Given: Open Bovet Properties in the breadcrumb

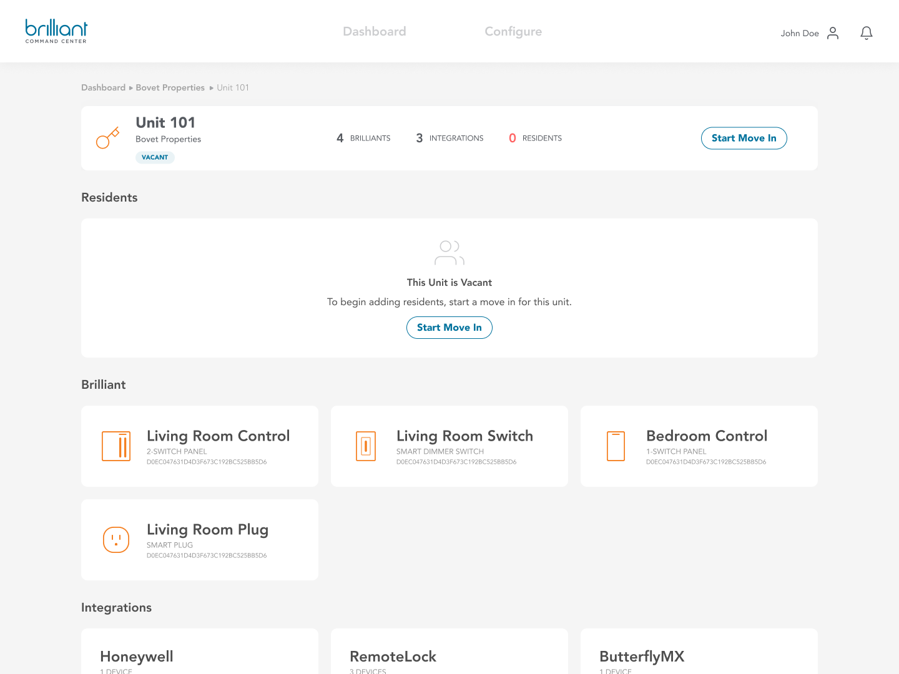Looking at the screenshot, I should point(170,87).
